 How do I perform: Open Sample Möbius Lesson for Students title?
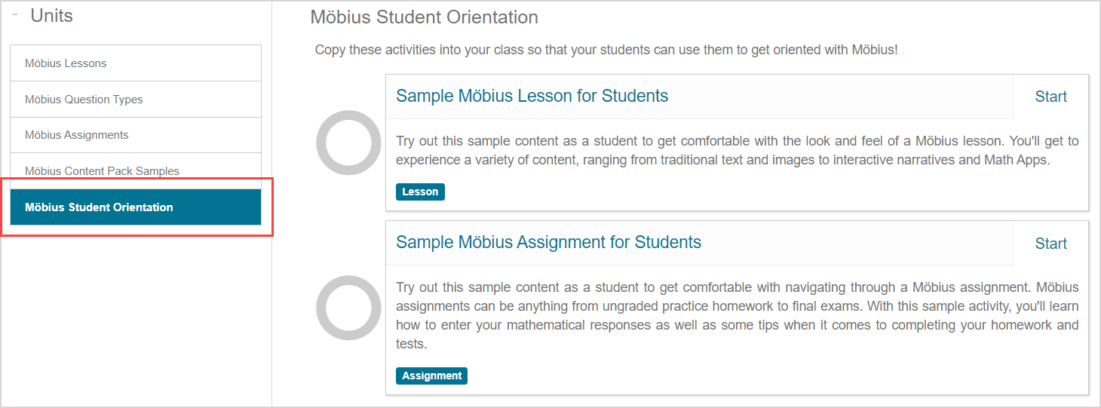coord(532,96)
